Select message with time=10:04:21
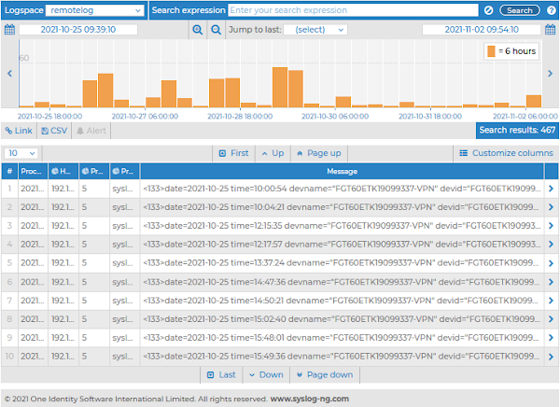Viewport: 560px width, 407px height. tap(343, 207)
